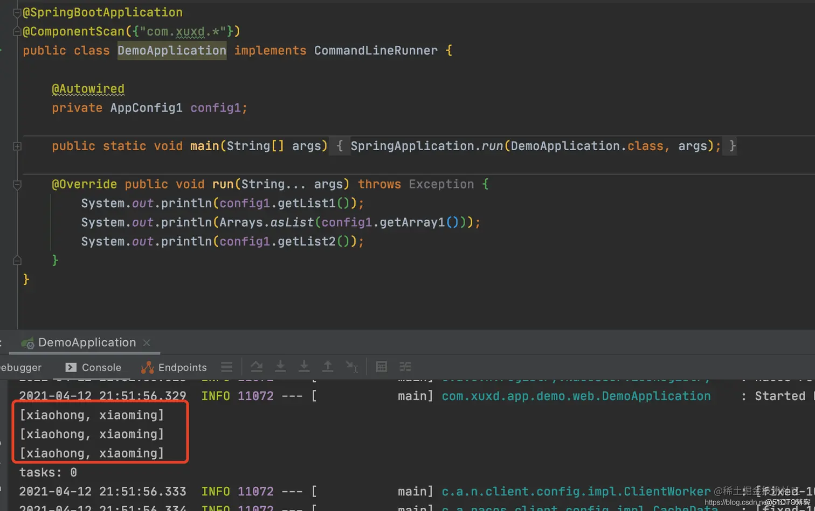
Task: Click the Force Step Into icon
Action: pos(304,367)
